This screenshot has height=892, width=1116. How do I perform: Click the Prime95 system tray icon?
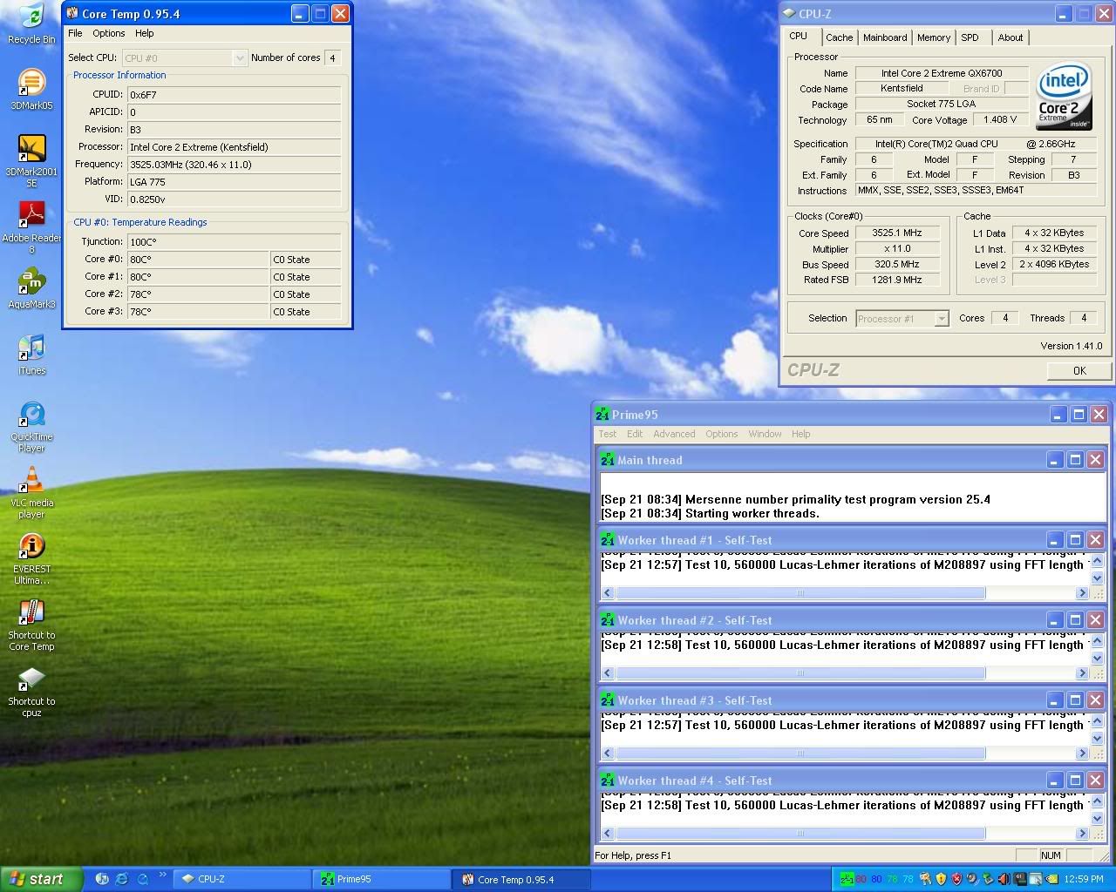pyautogui.click(x=846, y=879)
